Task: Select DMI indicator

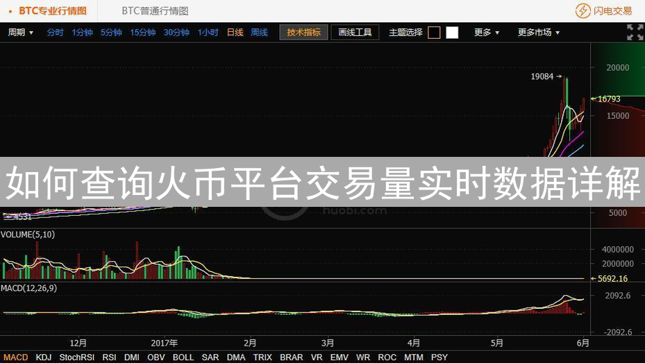Action: [132, 357]
